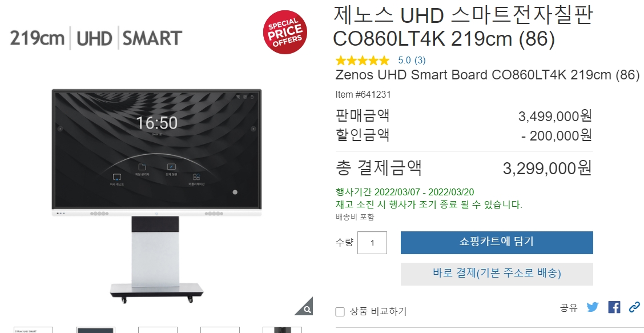This screenshot has width=644, height=333.
Task: Open image zoom magnifier icon
Action: coord(305,307)
